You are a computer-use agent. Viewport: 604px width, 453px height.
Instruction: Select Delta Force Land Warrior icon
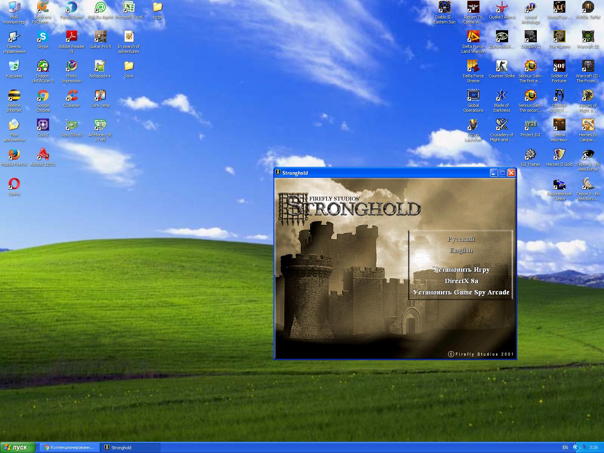(x=473, y=42)
